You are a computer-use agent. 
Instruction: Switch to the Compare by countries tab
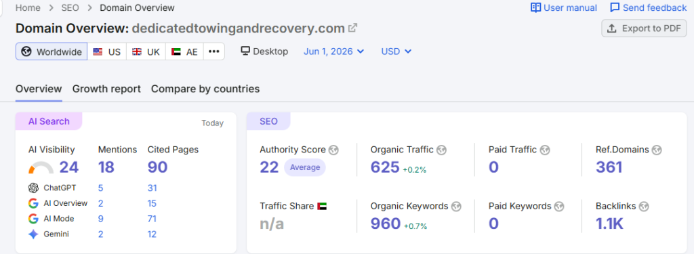pos(205,89)
